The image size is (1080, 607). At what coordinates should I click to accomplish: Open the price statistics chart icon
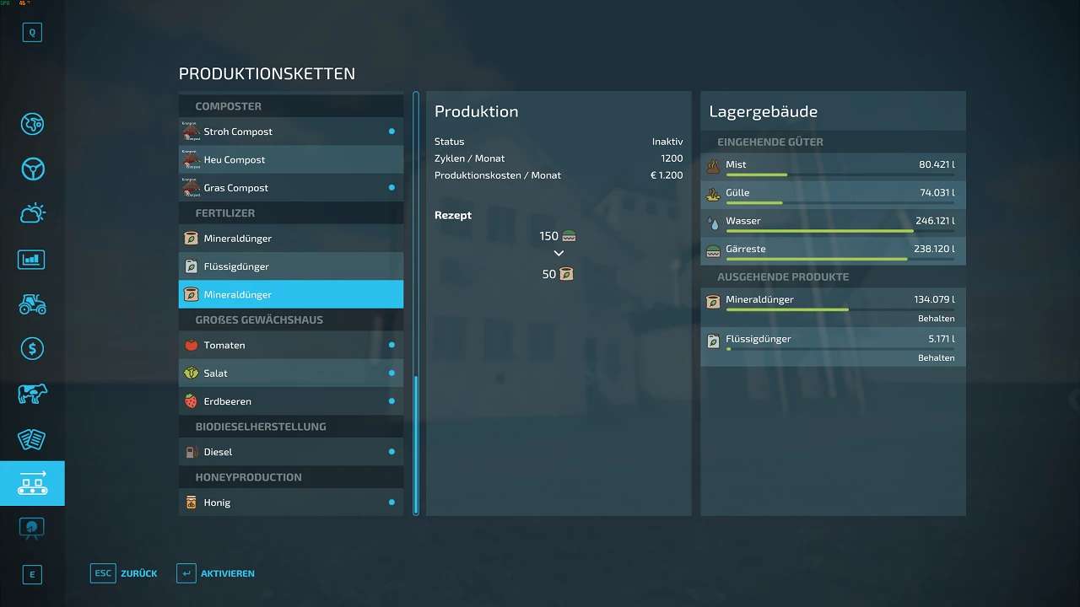click(32, 259)
